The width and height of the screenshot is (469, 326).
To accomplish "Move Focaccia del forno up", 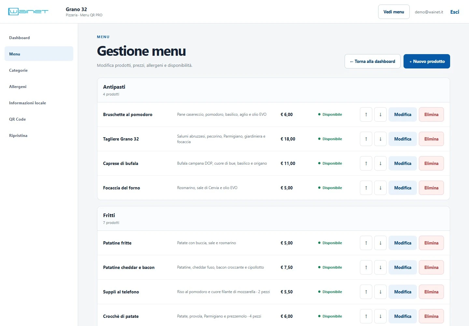I will [x=366, y=188].
